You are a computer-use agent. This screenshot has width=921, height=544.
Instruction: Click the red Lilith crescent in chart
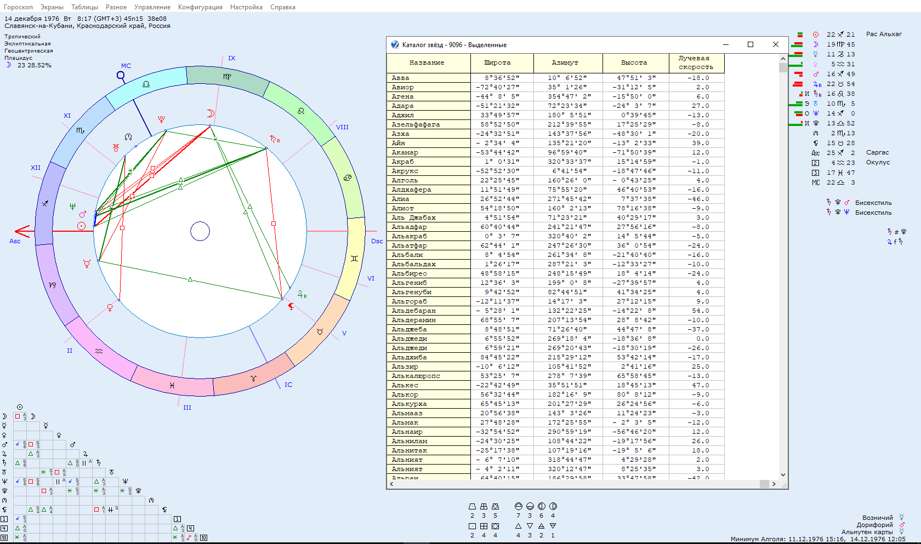291,306
